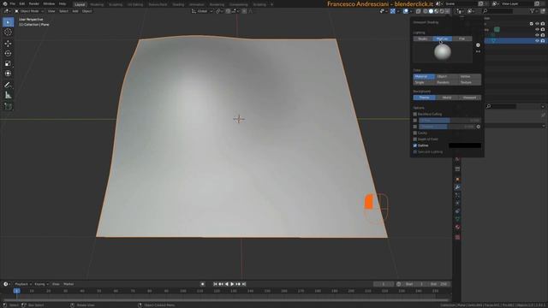548x308 pixels.
Task: Set color mode to Random
Action: 446,82
